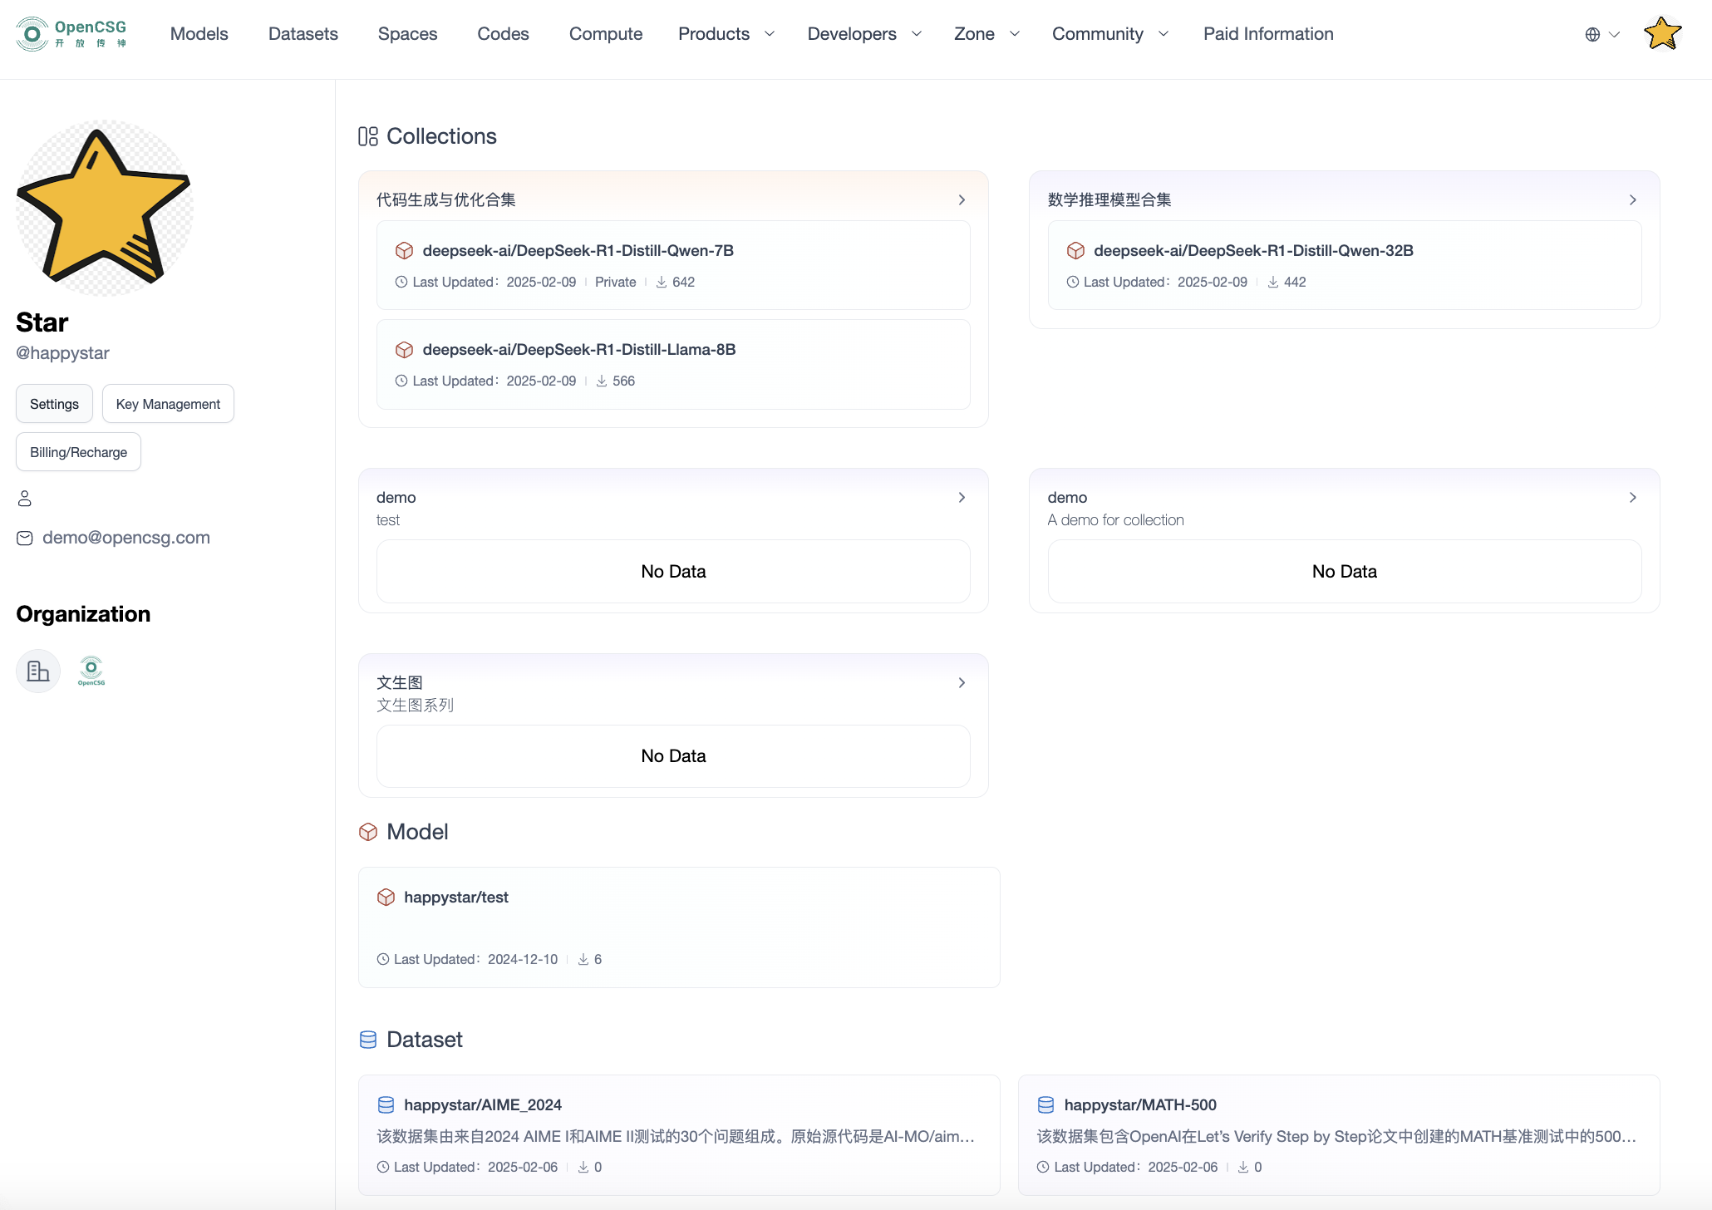Open the OpenCSG organization icon in sidebar
This screenshot has height=1210, width=1712.
pos(91,671)
